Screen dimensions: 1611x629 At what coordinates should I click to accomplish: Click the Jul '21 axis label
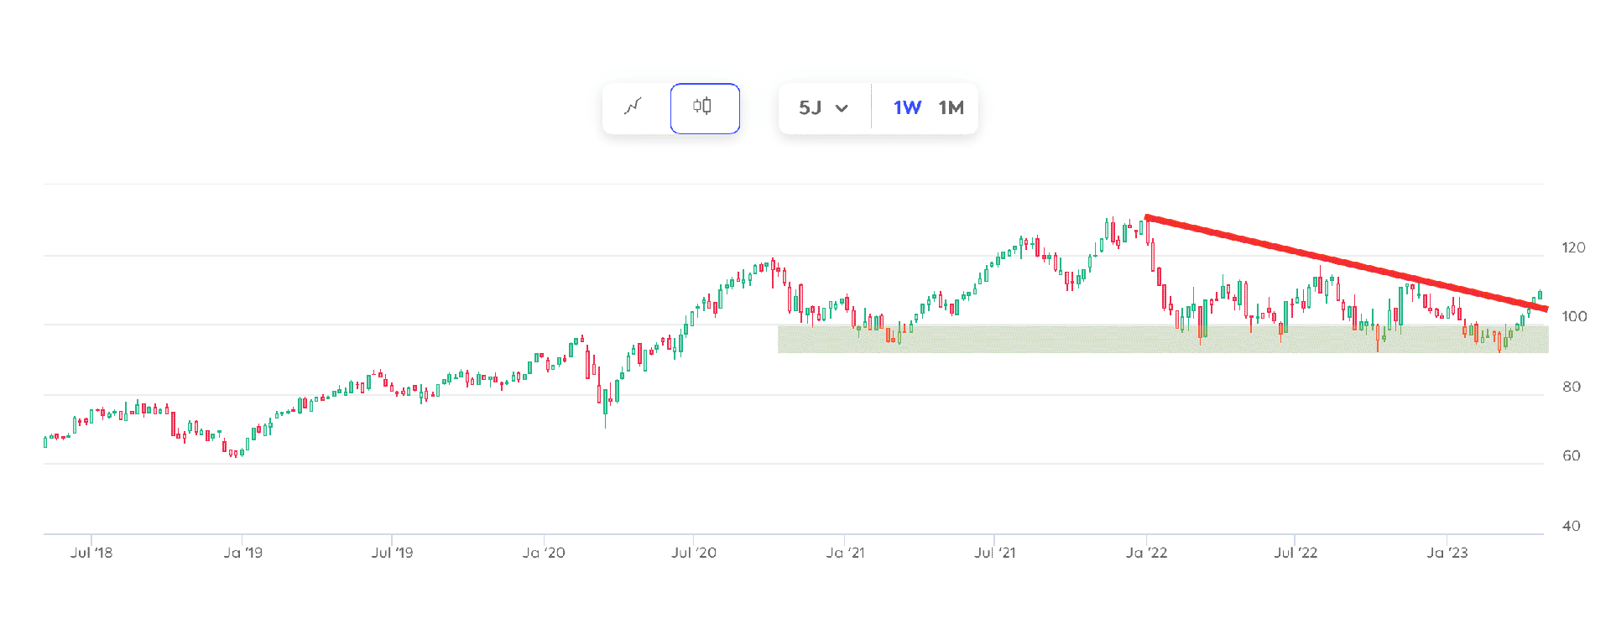(x=995, y=553)
